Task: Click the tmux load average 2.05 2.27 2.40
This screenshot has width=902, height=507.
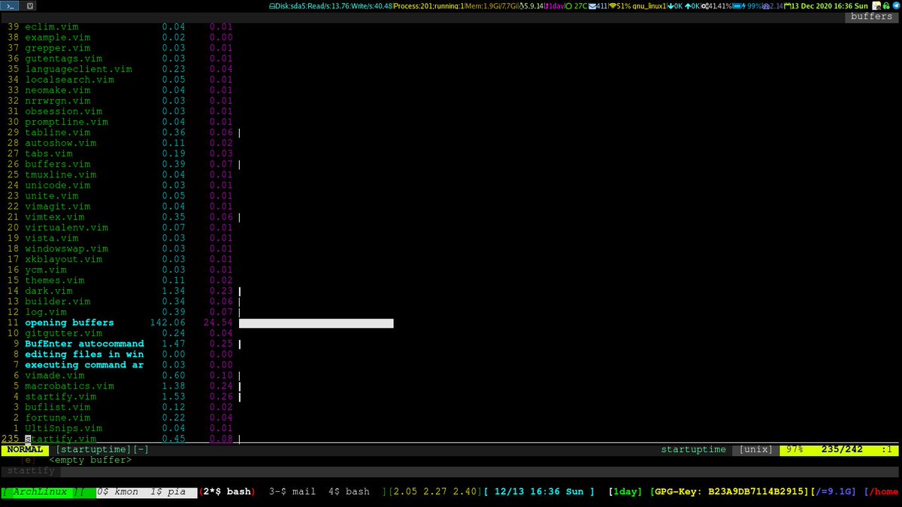Action: click(433, 491)
